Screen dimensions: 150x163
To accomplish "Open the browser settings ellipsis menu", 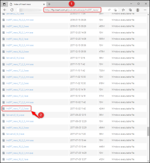I will (x=145, y=10).
